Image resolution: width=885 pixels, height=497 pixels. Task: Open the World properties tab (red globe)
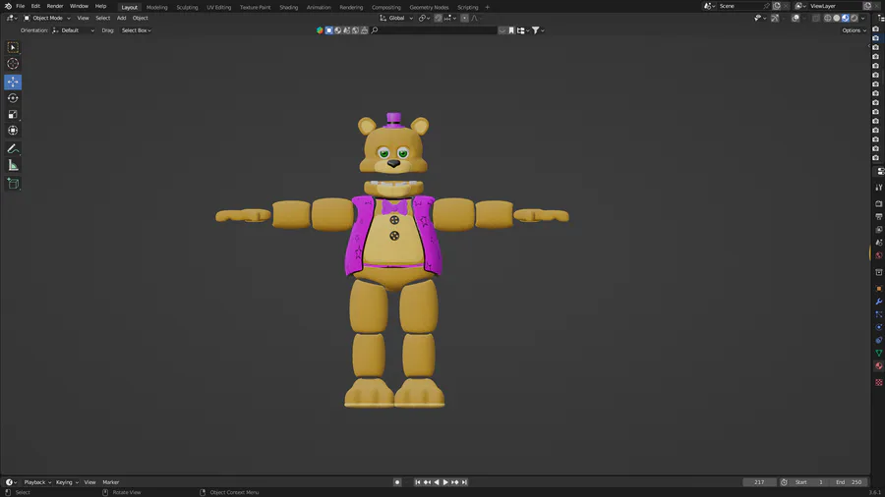pos(879,255)
